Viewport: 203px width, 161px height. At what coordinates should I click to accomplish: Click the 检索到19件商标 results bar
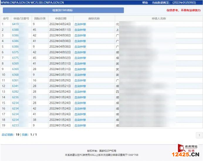click(63, 10)
